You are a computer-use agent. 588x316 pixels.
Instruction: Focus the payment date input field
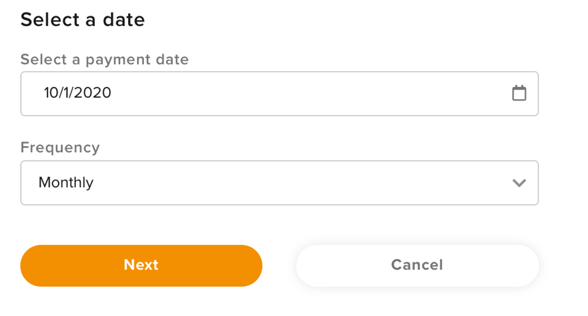[x=280, y=93]
